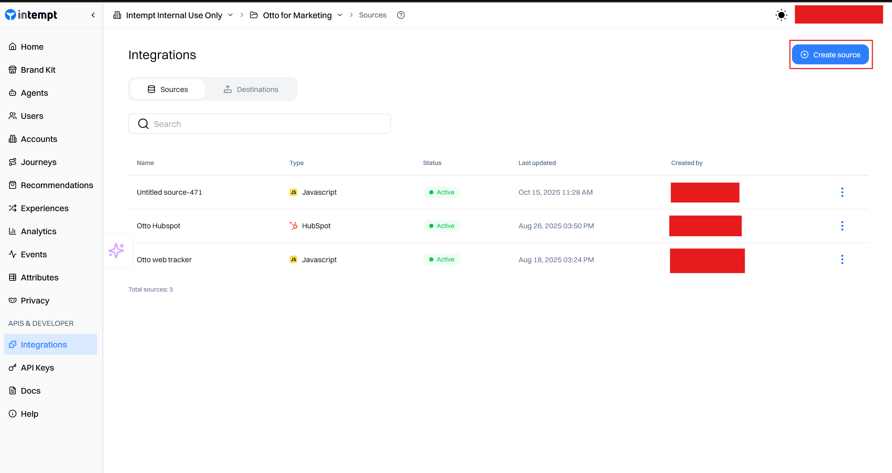This screenshot has width=892, height=473.
Task: Open the Docs page in the sidebar
Action: coord(30,391)
